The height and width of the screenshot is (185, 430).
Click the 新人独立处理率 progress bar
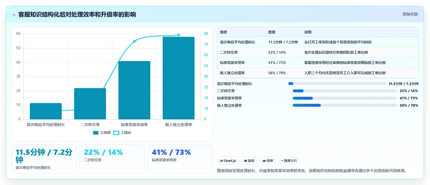pos(345,105)
